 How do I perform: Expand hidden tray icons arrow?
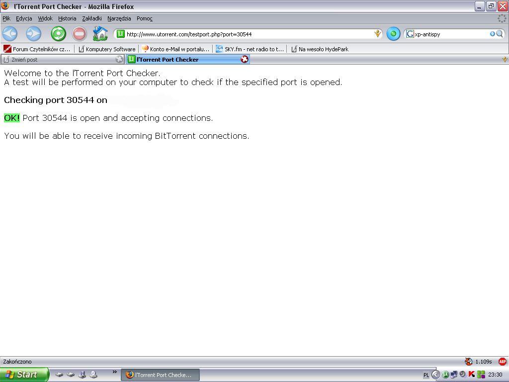[436, 375]
